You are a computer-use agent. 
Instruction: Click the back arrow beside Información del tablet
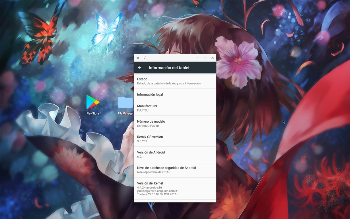tap(140, 68)
